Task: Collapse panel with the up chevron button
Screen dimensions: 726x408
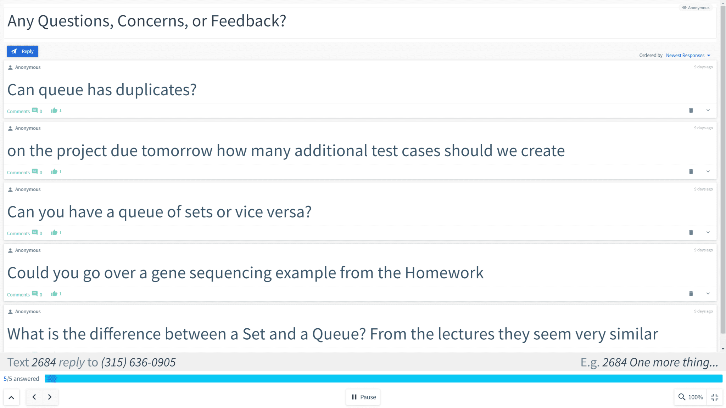Action: [x=11, y=397]
